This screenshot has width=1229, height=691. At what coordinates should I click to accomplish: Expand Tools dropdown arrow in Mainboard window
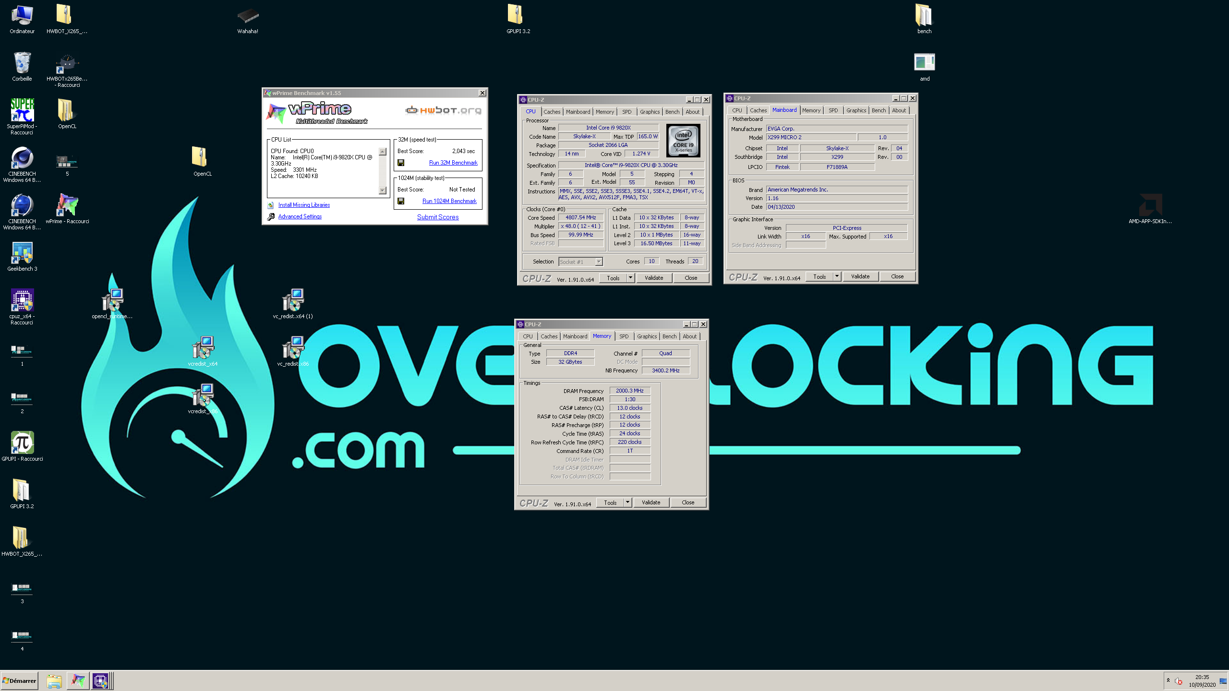click(x=837, y=276)
